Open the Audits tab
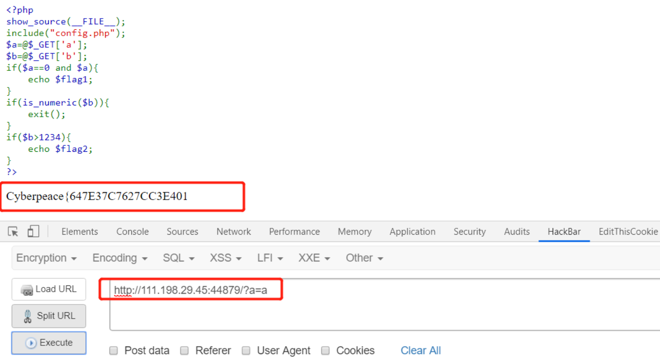Image resolution: width=660 pixels, height=363 pixels. coord(517,232)
